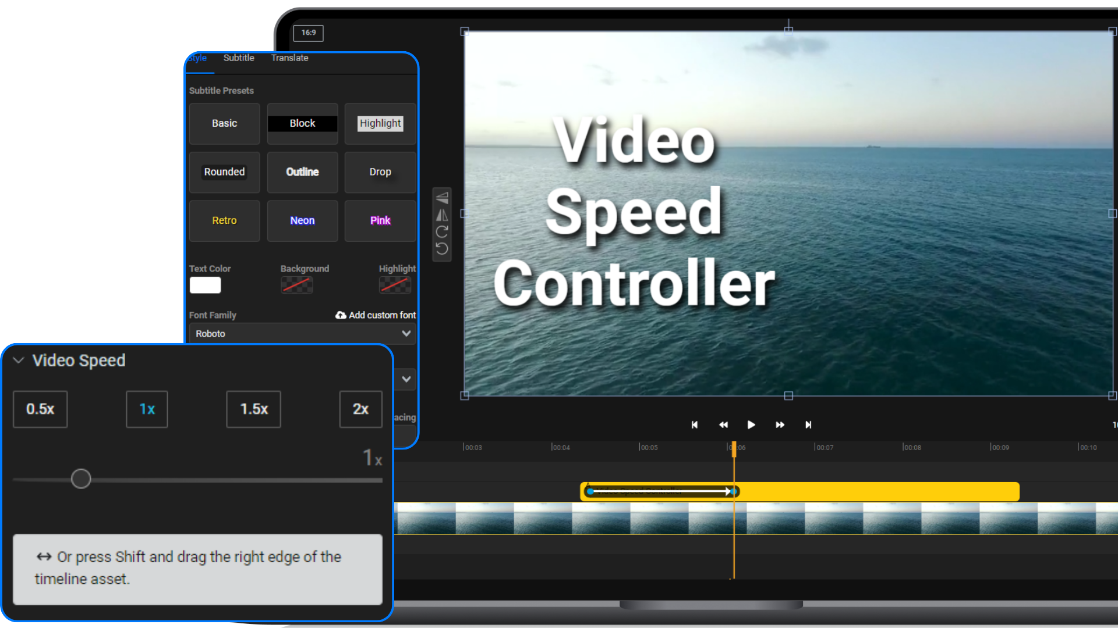
Task: Open the Text Color swatch
Action: coord(204,285)
